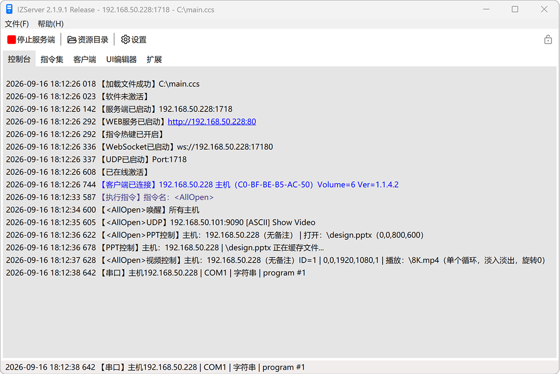Image resolution: width=560 pixels, height=374 pixels.
Task: Select the 执行指令 <AllOpen> log line
Action: tap(110, 197)
